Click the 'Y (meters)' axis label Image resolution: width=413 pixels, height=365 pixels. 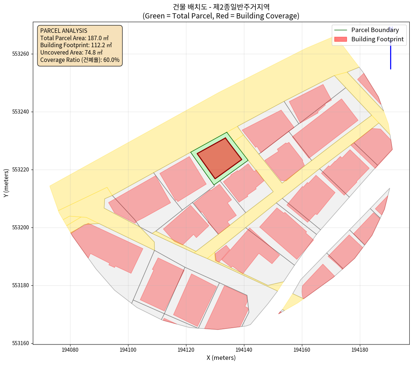(x=6, y=183)
